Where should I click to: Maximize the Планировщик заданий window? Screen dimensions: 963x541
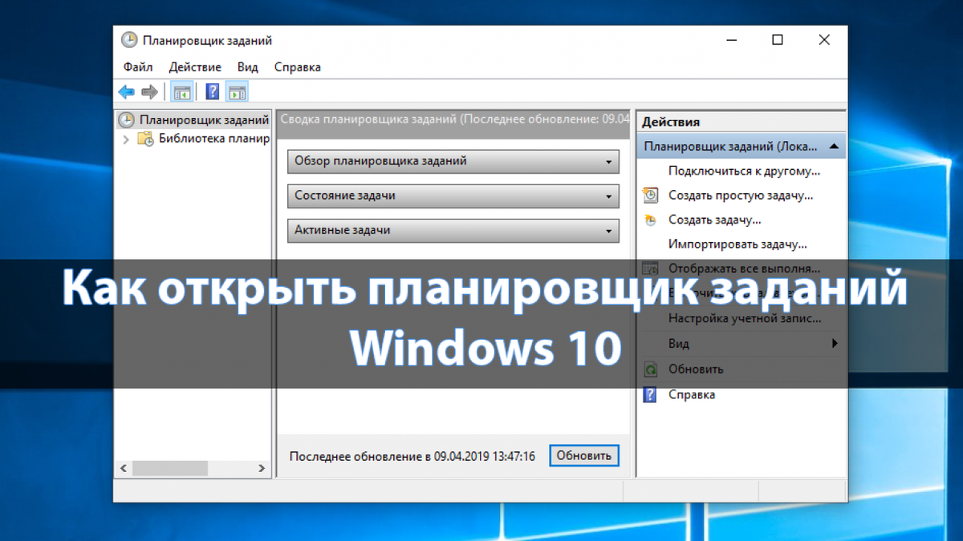point(778,40)
